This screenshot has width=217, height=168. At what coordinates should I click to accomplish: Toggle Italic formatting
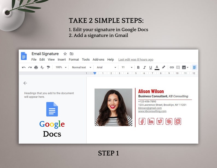145,68
